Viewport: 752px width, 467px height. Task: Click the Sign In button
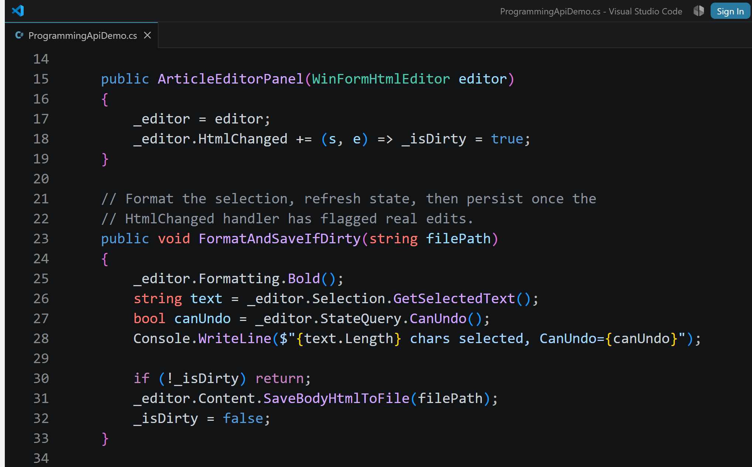pos(730,11)
